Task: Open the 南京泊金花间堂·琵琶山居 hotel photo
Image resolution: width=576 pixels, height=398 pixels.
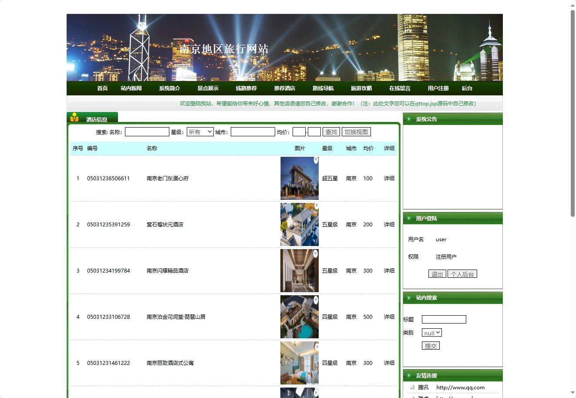Action: [299, 317]
